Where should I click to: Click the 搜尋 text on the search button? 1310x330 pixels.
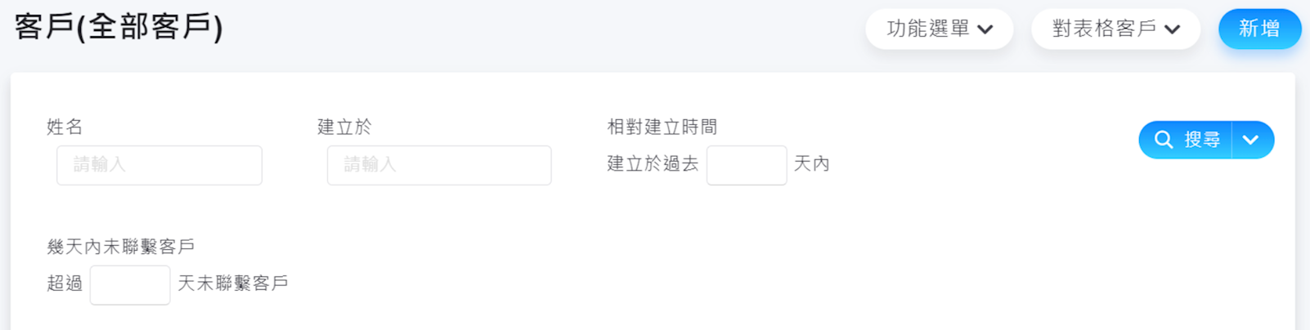point(1202,140)
